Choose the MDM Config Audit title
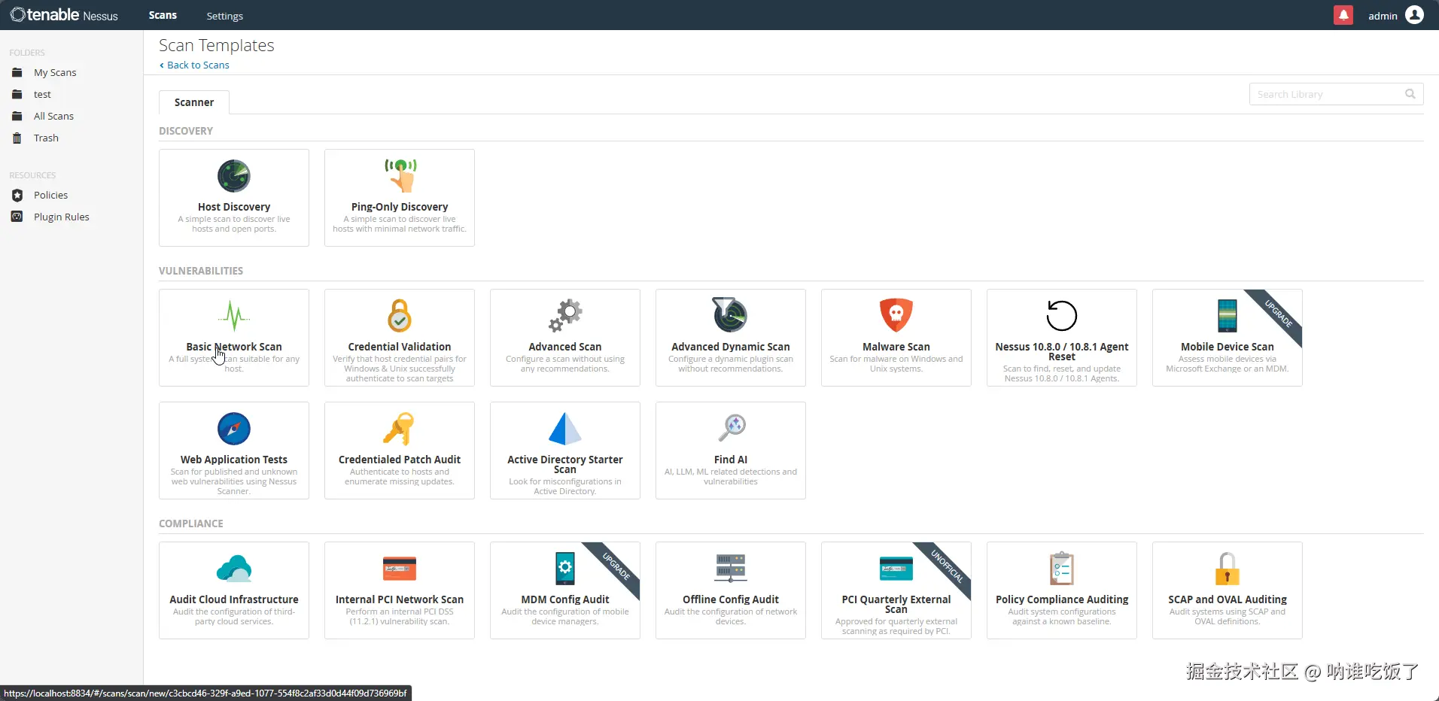The height and width of the screenshot is (701, 1439). pos(565,599)
